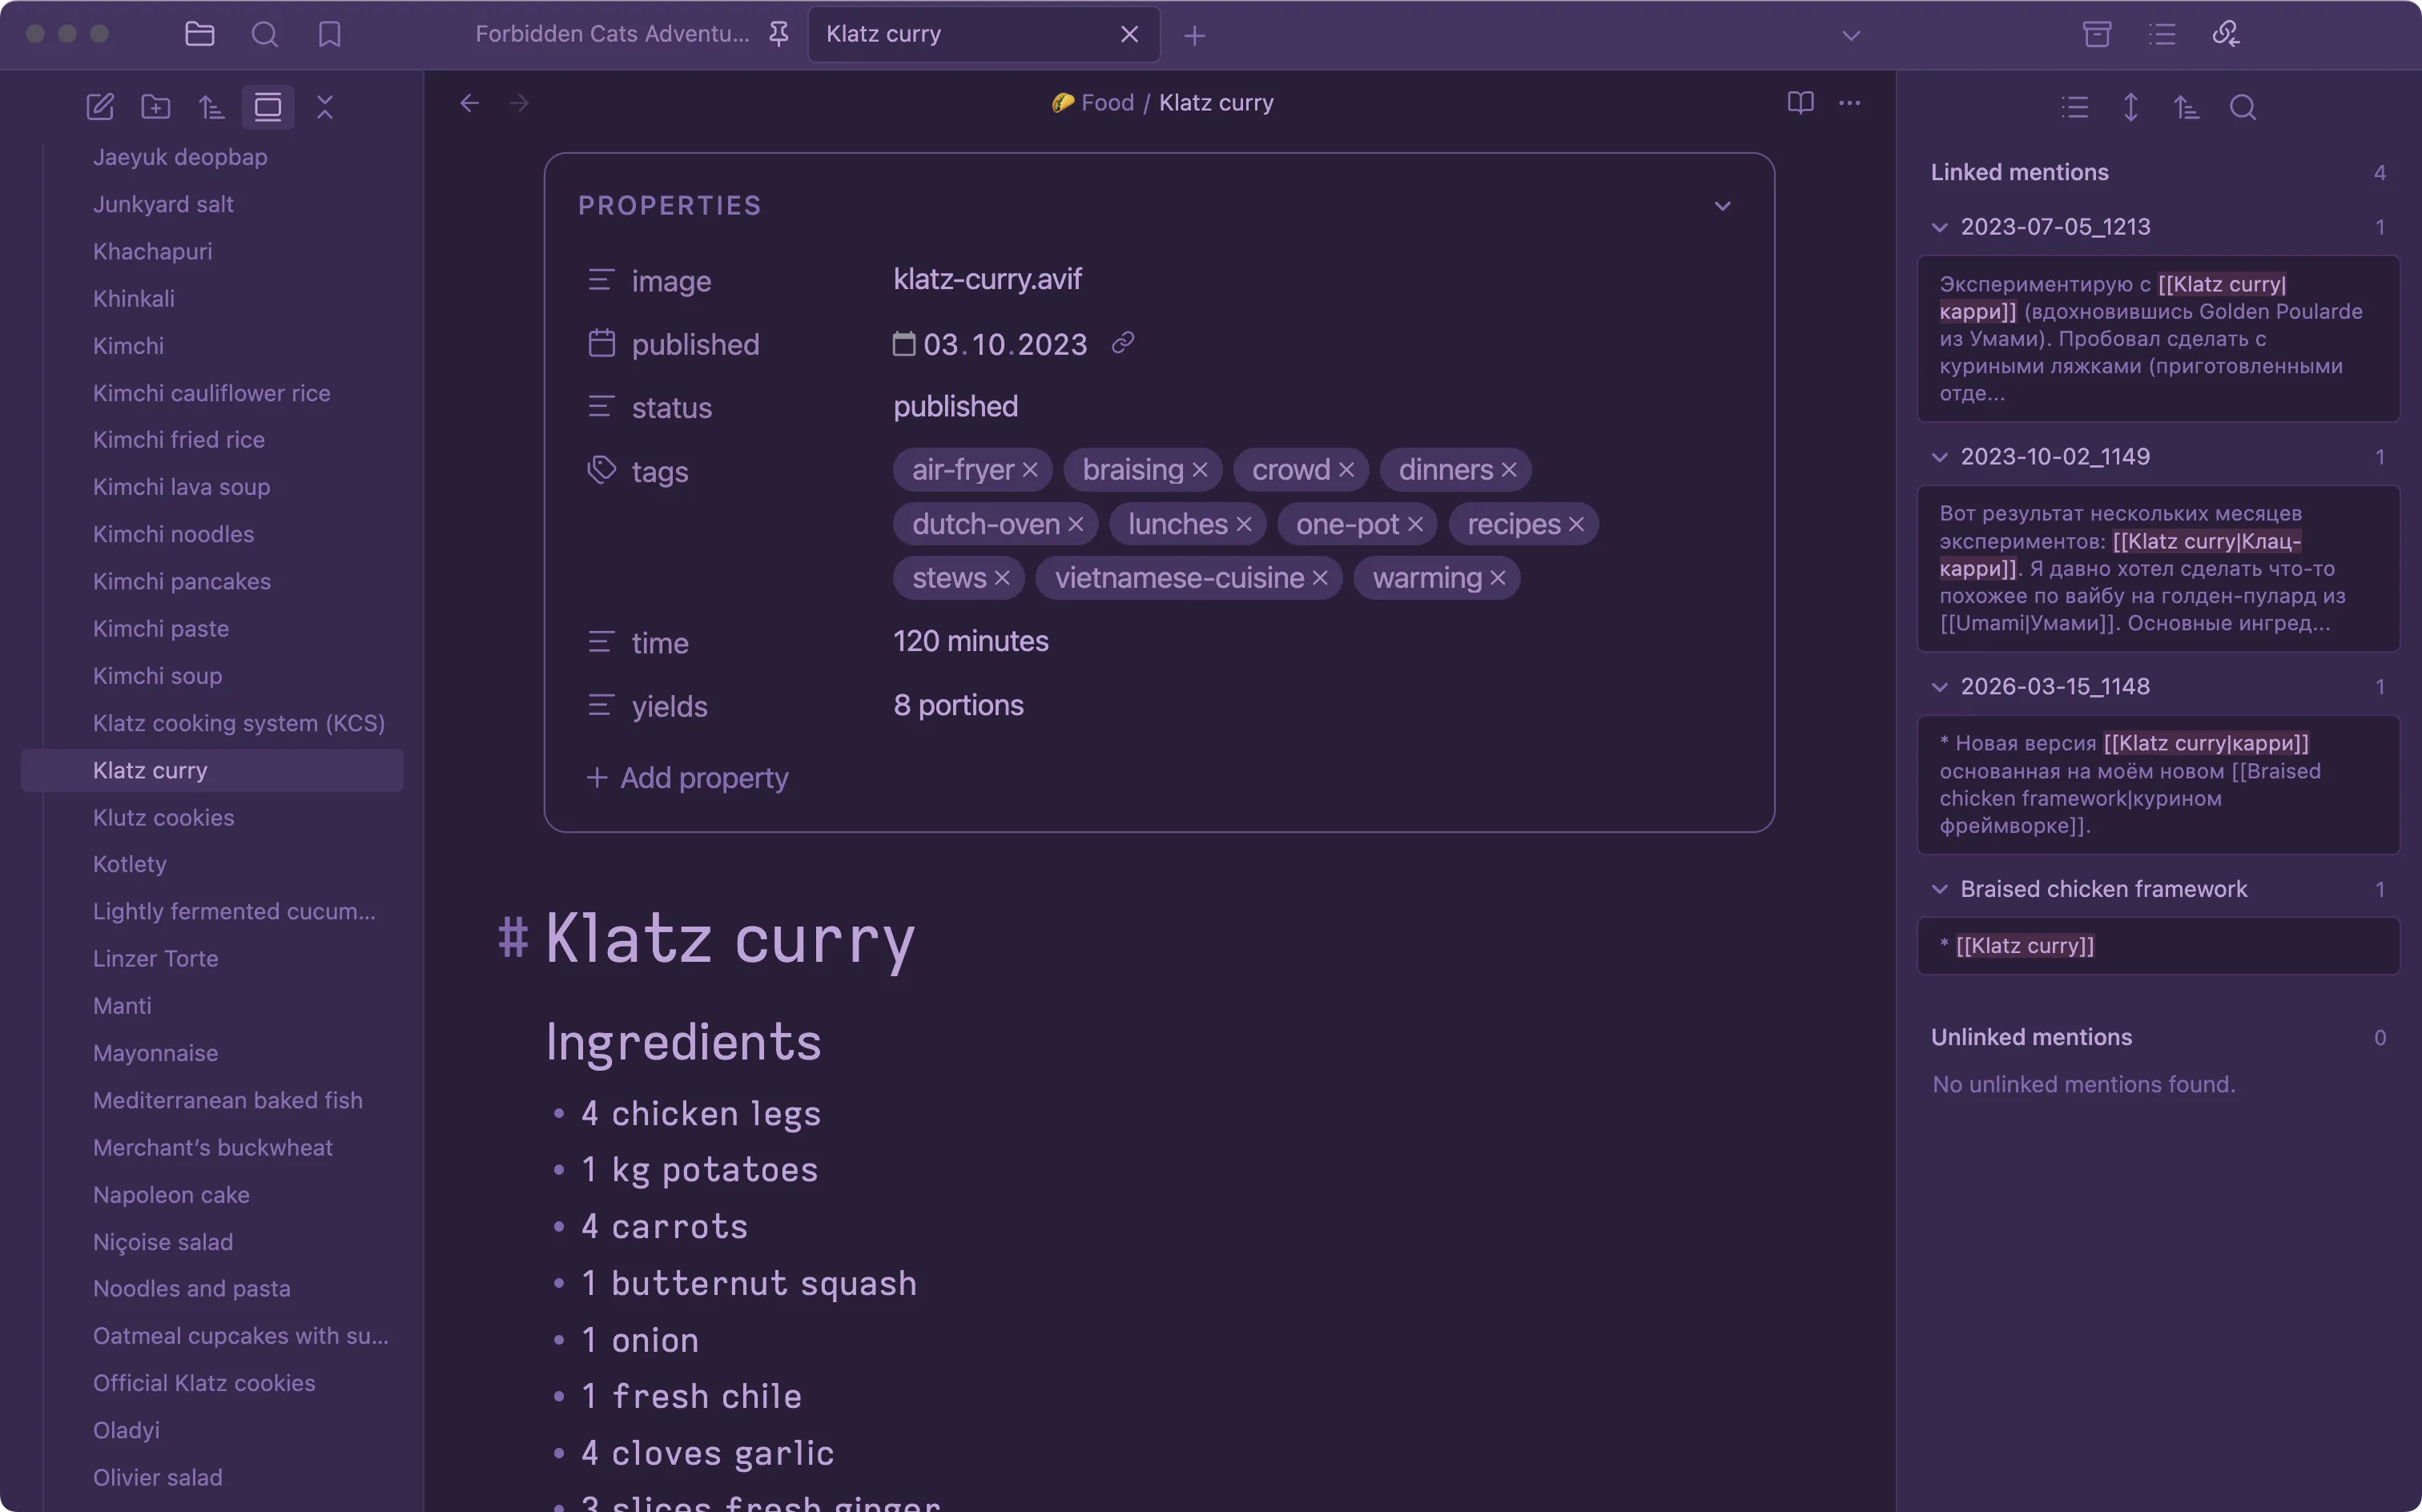The image size is (2422, 1512).
Task: Create a new note with pencil icon
Action: [x=100, y=107]
